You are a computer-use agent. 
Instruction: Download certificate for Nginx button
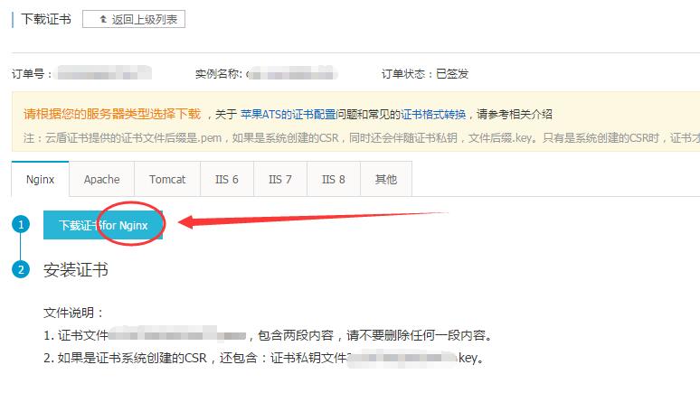(x=103, y=225)
